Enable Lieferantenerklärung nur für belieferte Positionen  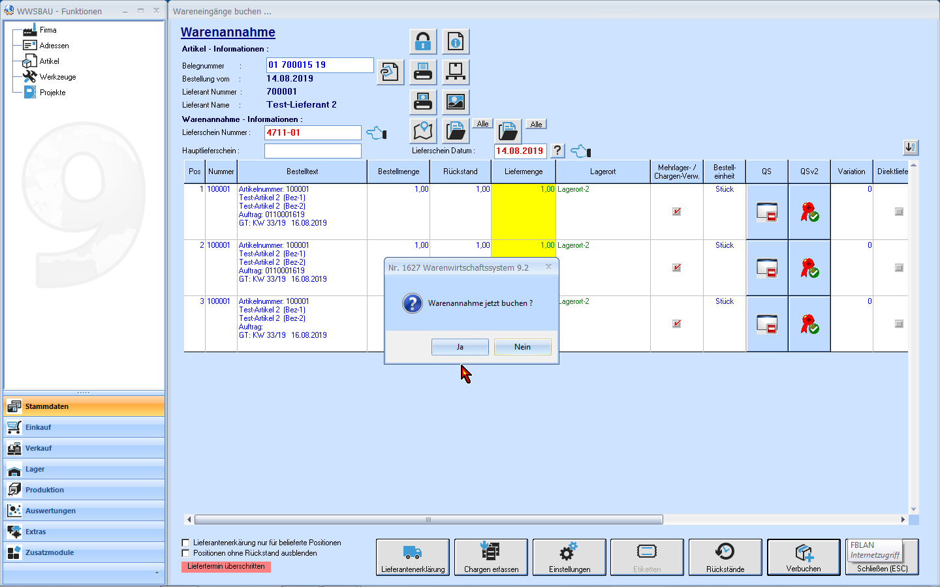coord(186,543)
